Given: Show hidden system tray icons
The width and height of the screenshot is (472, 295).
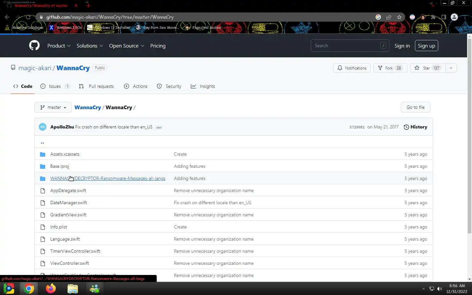Looking at the screenshot, I should [x=423, y=289].
